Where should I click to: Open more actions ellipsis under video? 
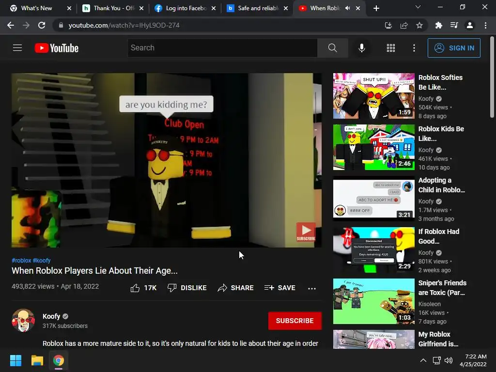(312, 288)
